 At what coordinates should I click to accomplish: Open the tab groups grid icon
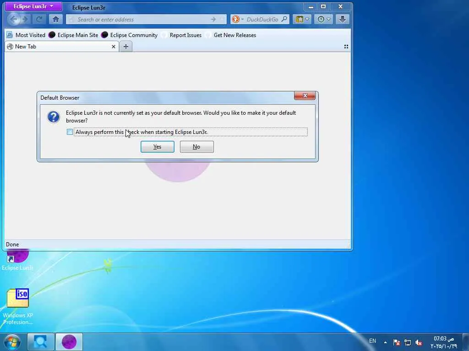click(x=346, y=47)
